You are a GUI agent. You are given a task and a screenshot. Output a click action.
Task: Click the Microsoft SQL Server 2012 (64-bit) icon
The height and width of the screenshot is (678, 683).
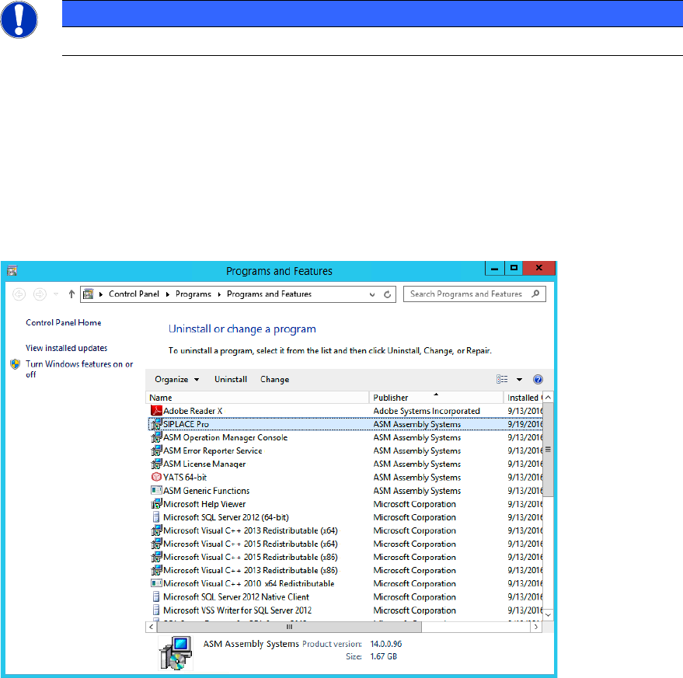click(x=156, y=517)
